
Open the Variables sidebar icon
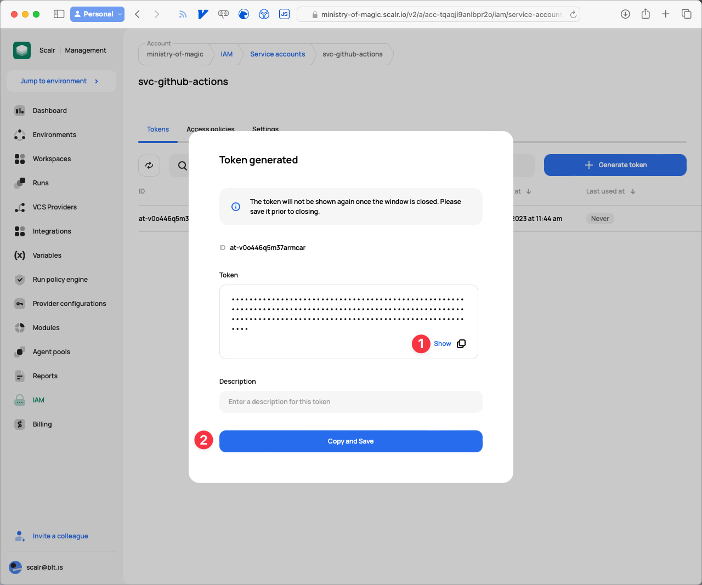pos(20,255)
